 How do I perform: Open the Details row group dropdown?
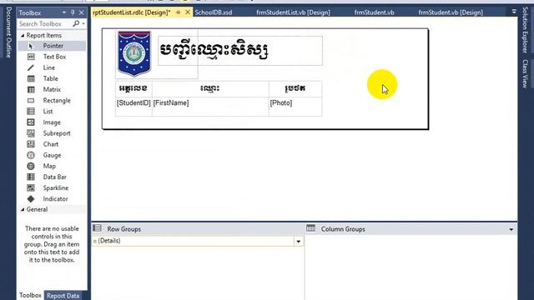pyautogui.click(x=299, y=241)
